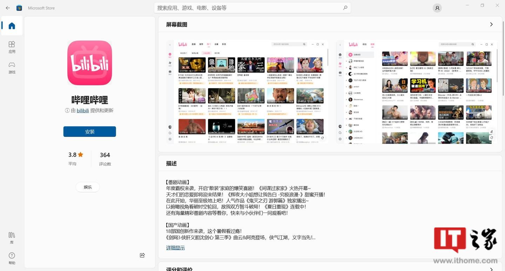Select the 娱乐 category chip
Screen dimensions: 505x271
87,187
